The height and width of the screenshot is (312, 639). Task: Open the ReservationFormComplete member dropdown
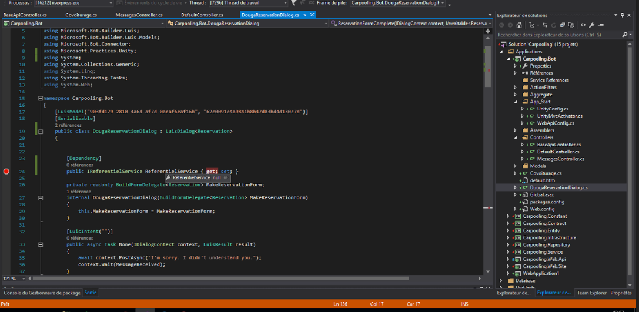[x=411, y=24]
